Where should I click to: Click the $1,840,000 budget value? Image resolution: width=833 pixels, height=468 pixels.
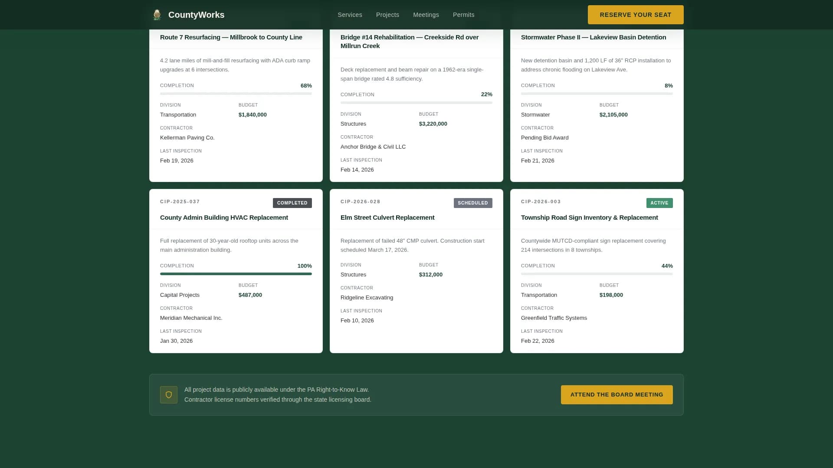(x=253, y=115)
